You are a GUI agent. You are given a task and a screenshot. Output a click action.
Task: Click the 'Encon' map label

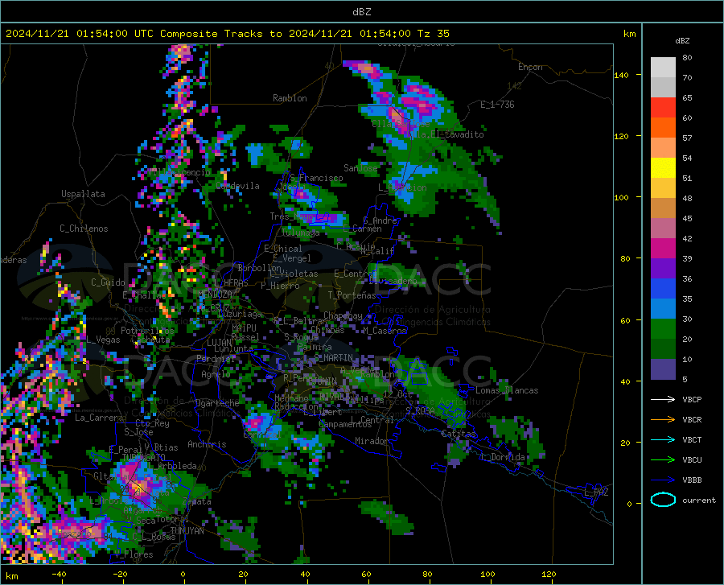click(530, 67)
